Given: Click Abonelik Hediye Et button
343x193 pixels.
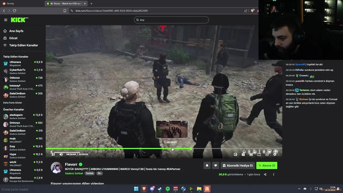Looking at the screenshot, I should [x=238, y=166].
